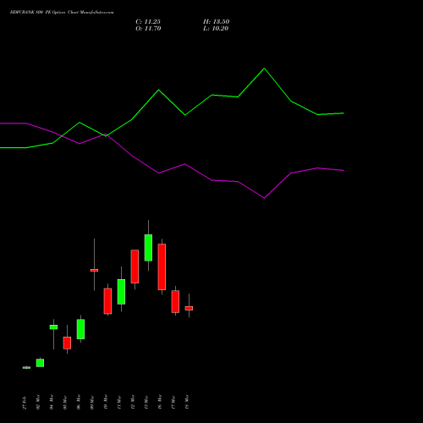Click the green candlestick for 06 Mar

80,329
